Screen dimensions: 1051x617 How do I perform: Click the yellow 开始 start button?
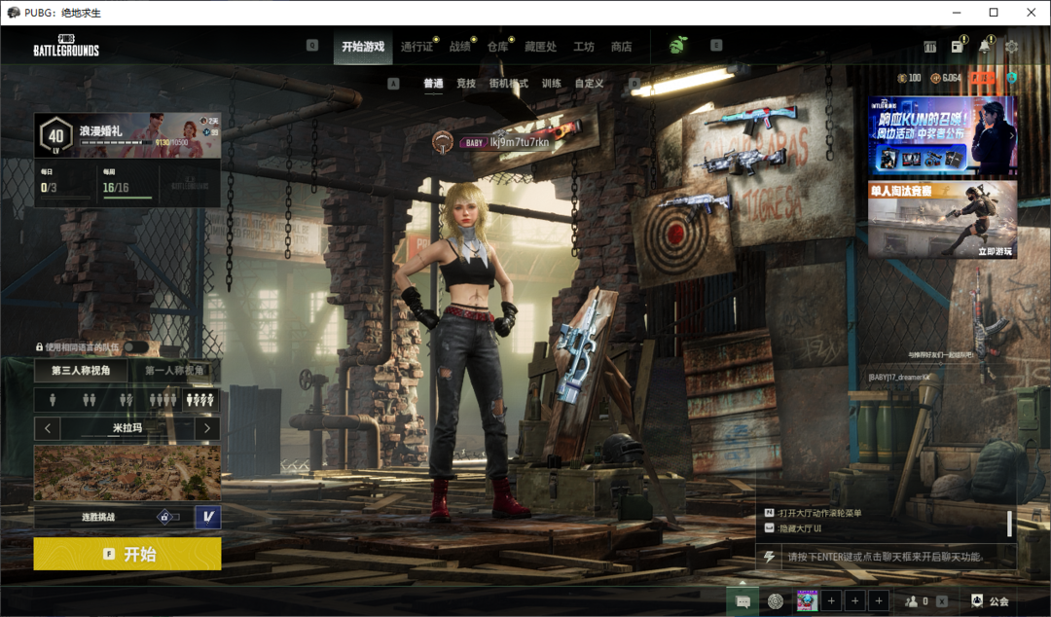point(127,554)
